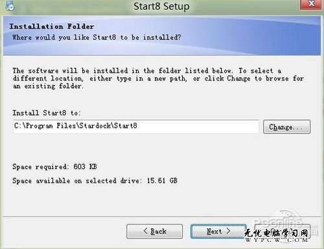Viewport: 324px width, 249px height.
Task: Click 'Where would you like Start8' subtitle
Action: point(97,38)
